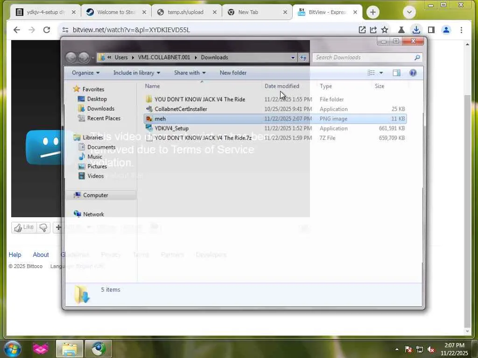Switch to the ydkjv-4-setup tab
This screenshot has width=478, height=358.
(x=45, y=12)
